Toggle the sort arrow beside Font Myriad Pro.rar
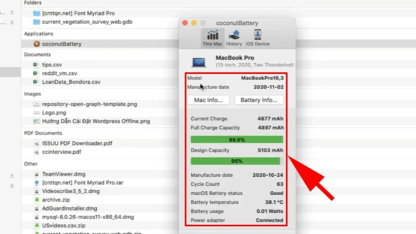This screenshot has width=416, height=234. [12, 185]
